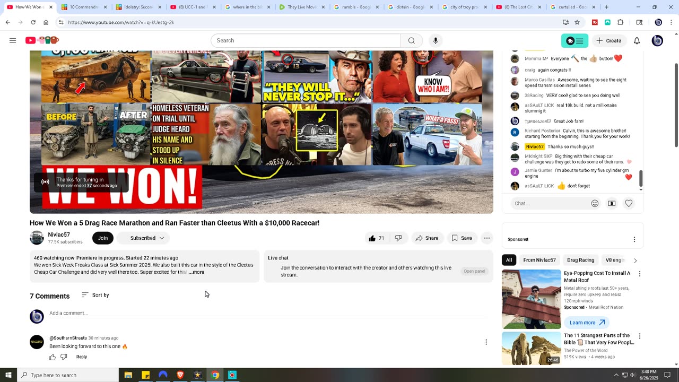
Task: Select the From Nivlac57 filter chip
Action: tap(539, 260)
